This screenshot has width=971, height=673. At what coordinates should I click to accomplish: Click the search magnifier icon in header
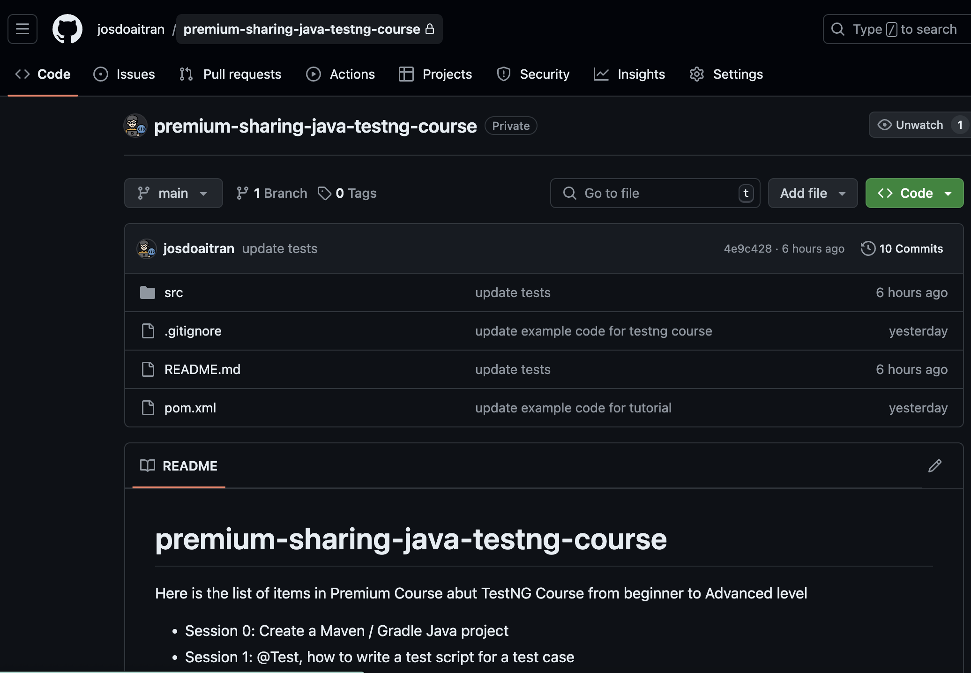(x=838, y=29)
